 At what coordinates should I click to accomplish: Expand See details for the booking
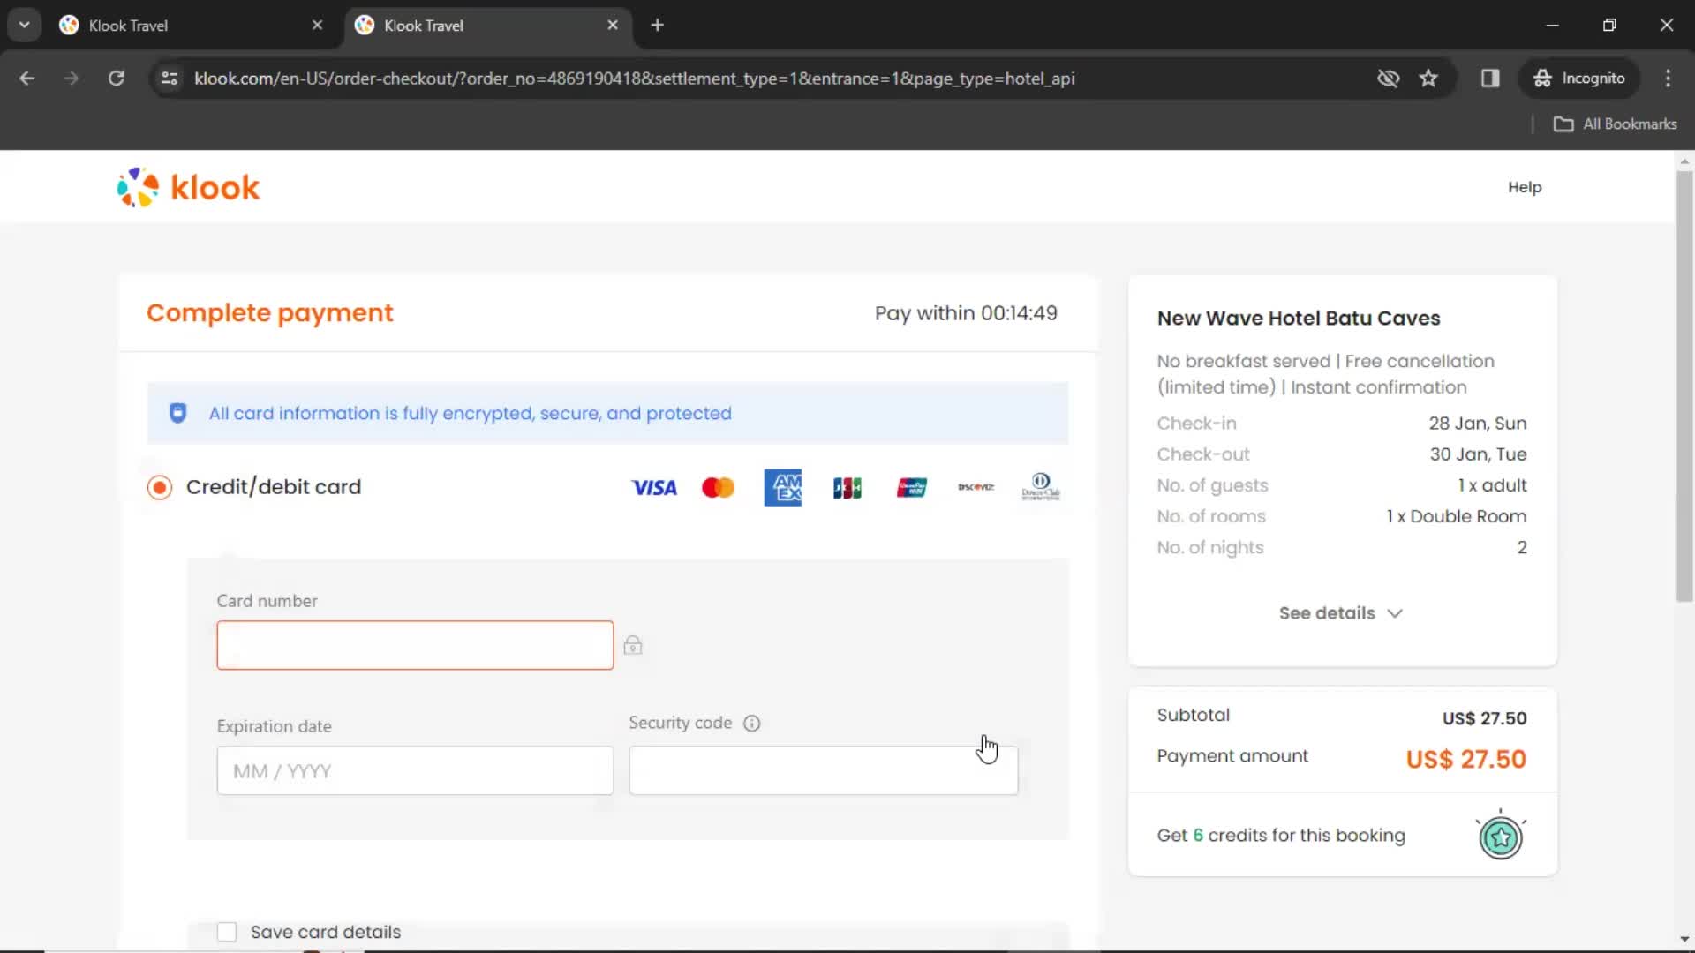[1341, 613]
